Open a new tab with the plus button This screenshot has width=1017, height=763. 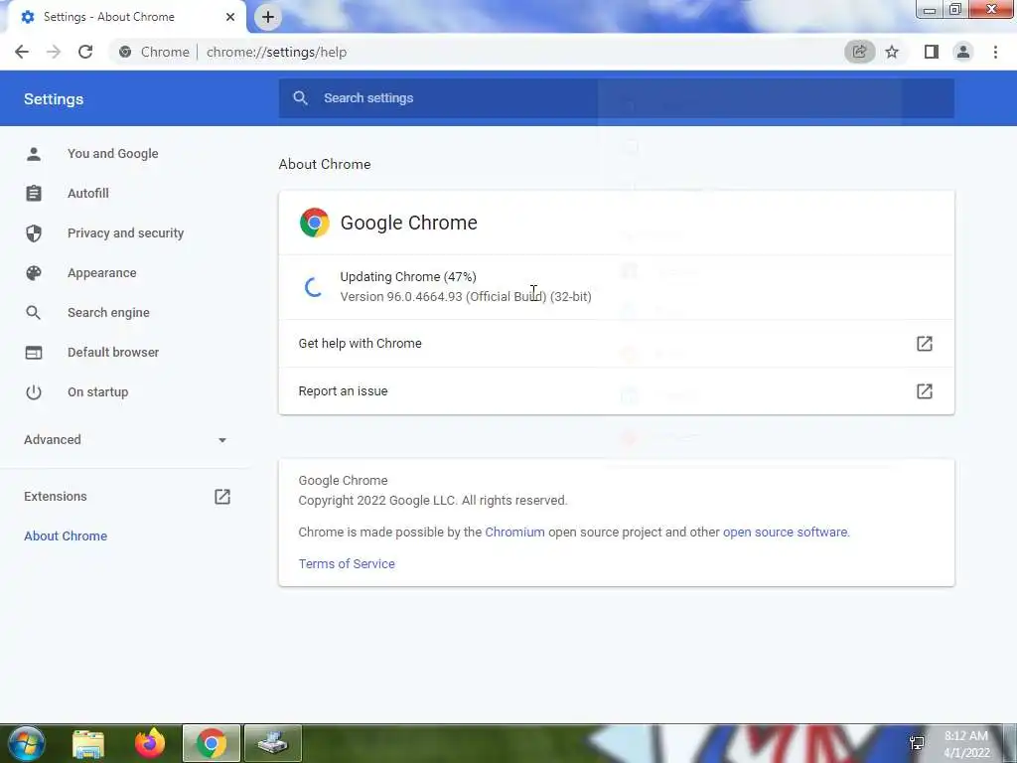[268, 17]
